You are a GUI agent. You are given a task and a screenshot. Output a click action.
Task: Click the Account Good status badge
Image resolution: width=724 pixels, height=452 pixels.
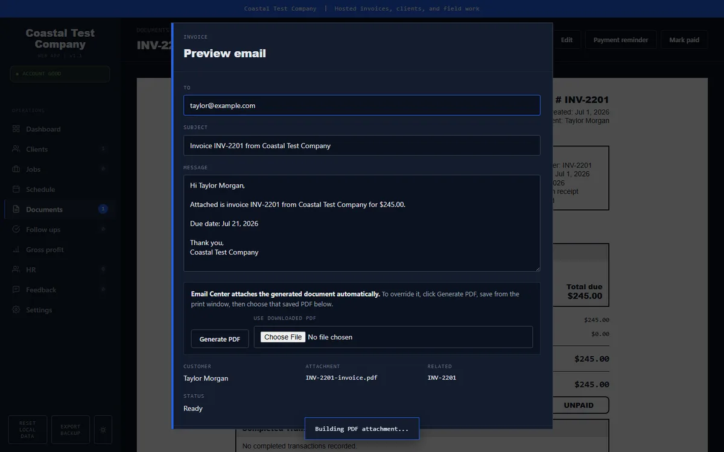point(60,74)
